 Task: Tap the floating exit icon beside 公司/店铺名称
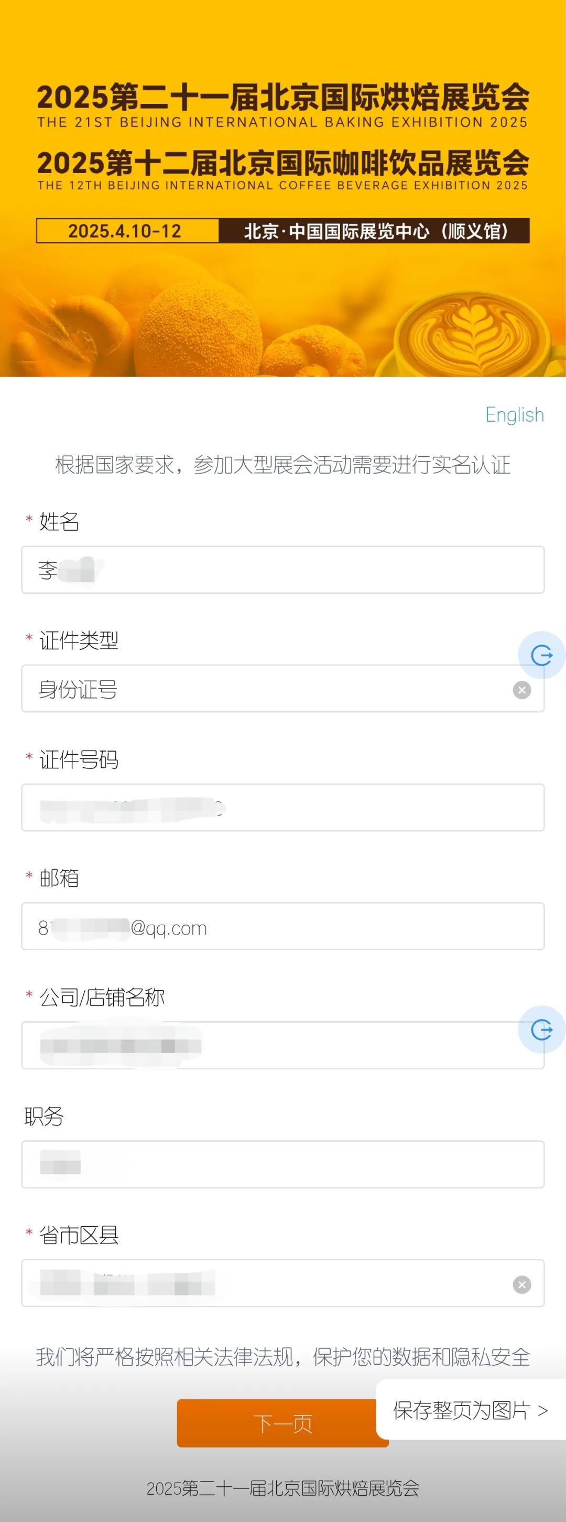541,1029
